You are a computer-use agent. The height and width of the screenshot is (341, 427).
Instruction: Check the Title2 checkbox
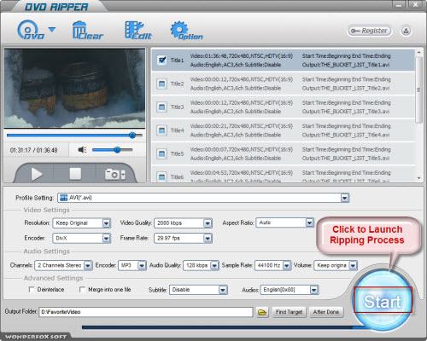[161, 84]
